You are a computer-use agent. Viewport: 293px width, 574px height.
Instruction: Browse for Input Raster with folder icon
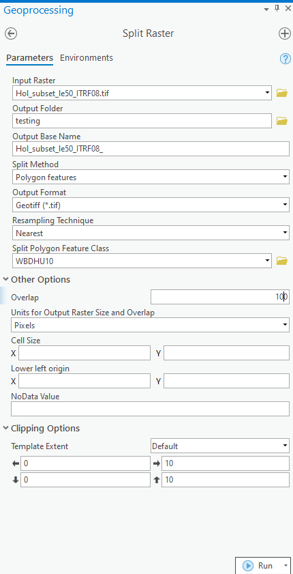[x=281, y=93]
